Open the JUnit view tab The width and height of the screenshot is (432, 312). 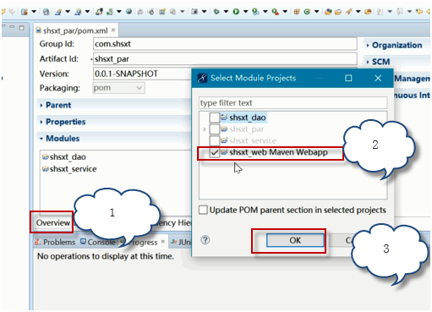tap(181, 242)
